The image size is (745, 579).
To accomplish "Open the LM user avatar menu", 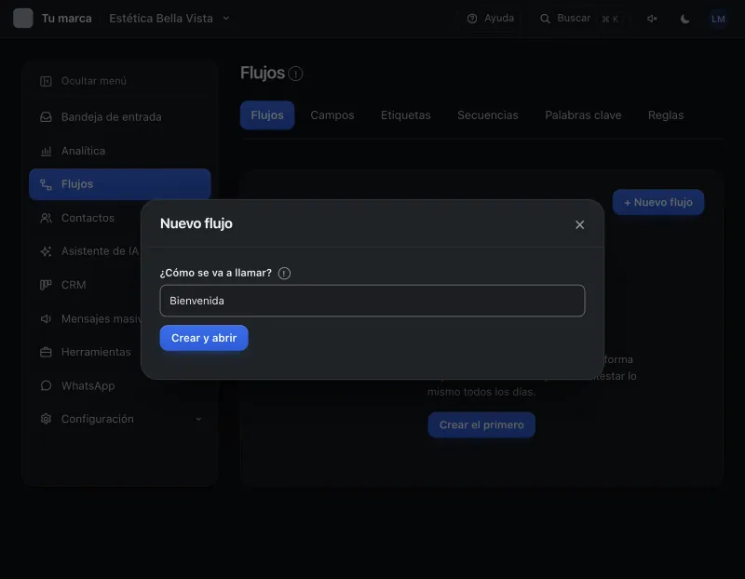I will point(718,19).
